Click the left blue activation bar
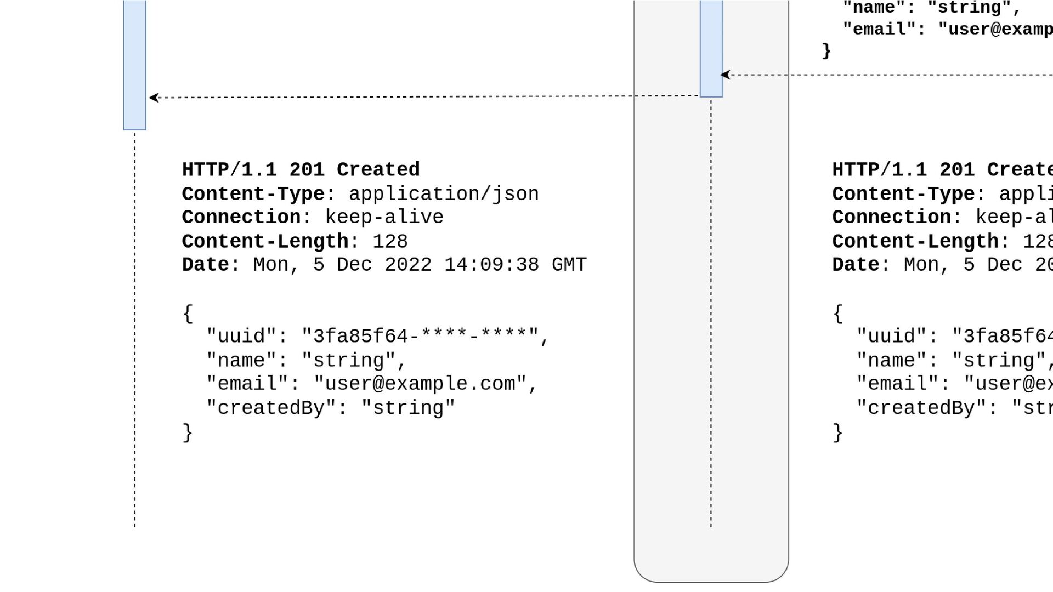Screen dimensions: 1053x592 pos(135,65)
